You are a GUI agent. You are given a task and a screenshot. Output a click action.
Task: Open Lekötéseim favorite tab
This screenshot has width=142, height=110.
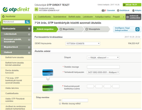point(88,17)
